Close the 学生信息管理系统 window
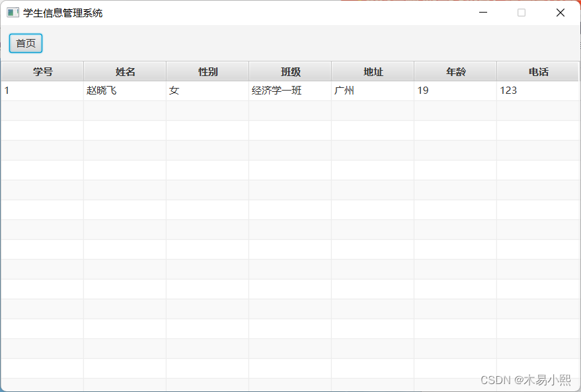Screen dimensions: 581x392 pyautogui.click(x=561, y=13)
